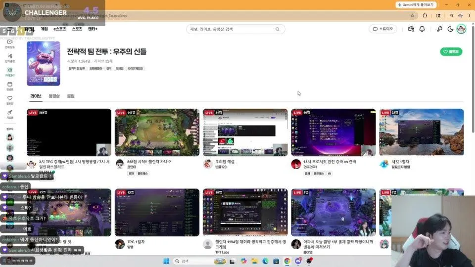The width and height of the screenshot is (475, 267).
Task: Click channel name 'TFT Labs'
Action: (222, 252)
